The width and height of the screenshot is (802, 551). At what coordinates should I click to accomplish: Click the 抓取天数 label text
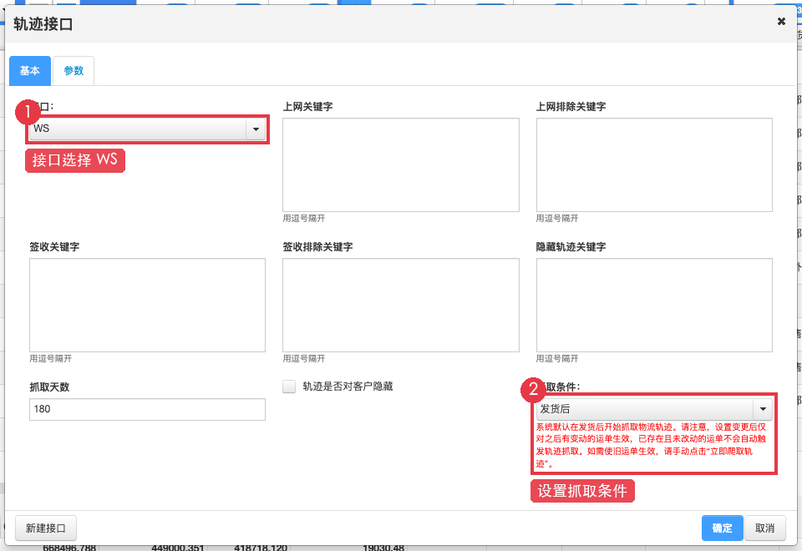click(49, 387)
